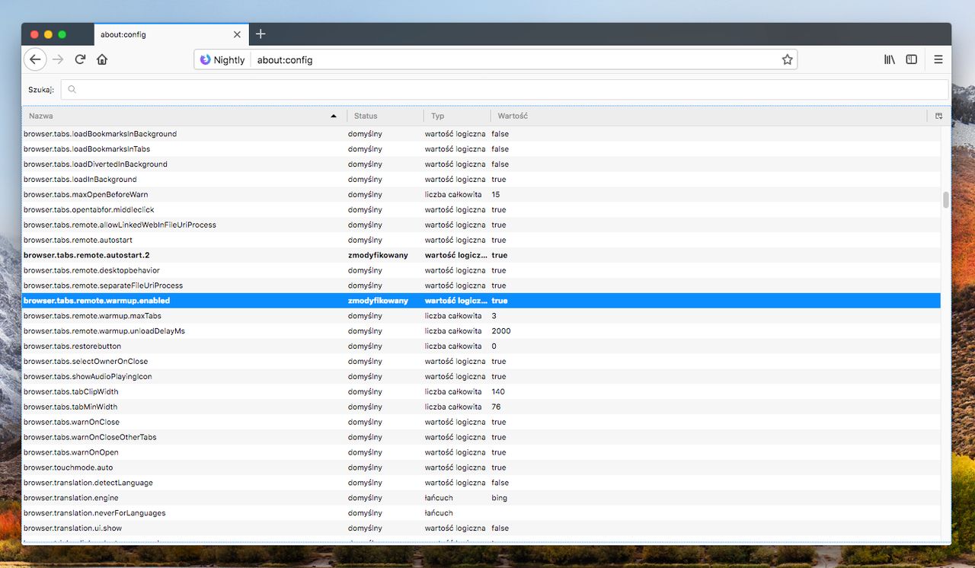Select browser.tabs.remote.warmup.unloadDelayMs row
Screen dimensions: 975x568
tap(481, 331)
